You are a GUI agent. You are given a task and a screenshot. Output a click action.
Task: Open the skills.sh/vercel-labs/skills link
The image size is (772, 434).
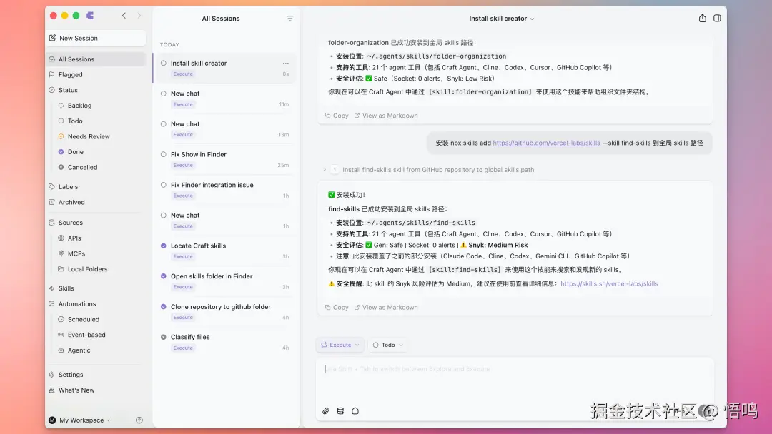[x=609, y=284]
